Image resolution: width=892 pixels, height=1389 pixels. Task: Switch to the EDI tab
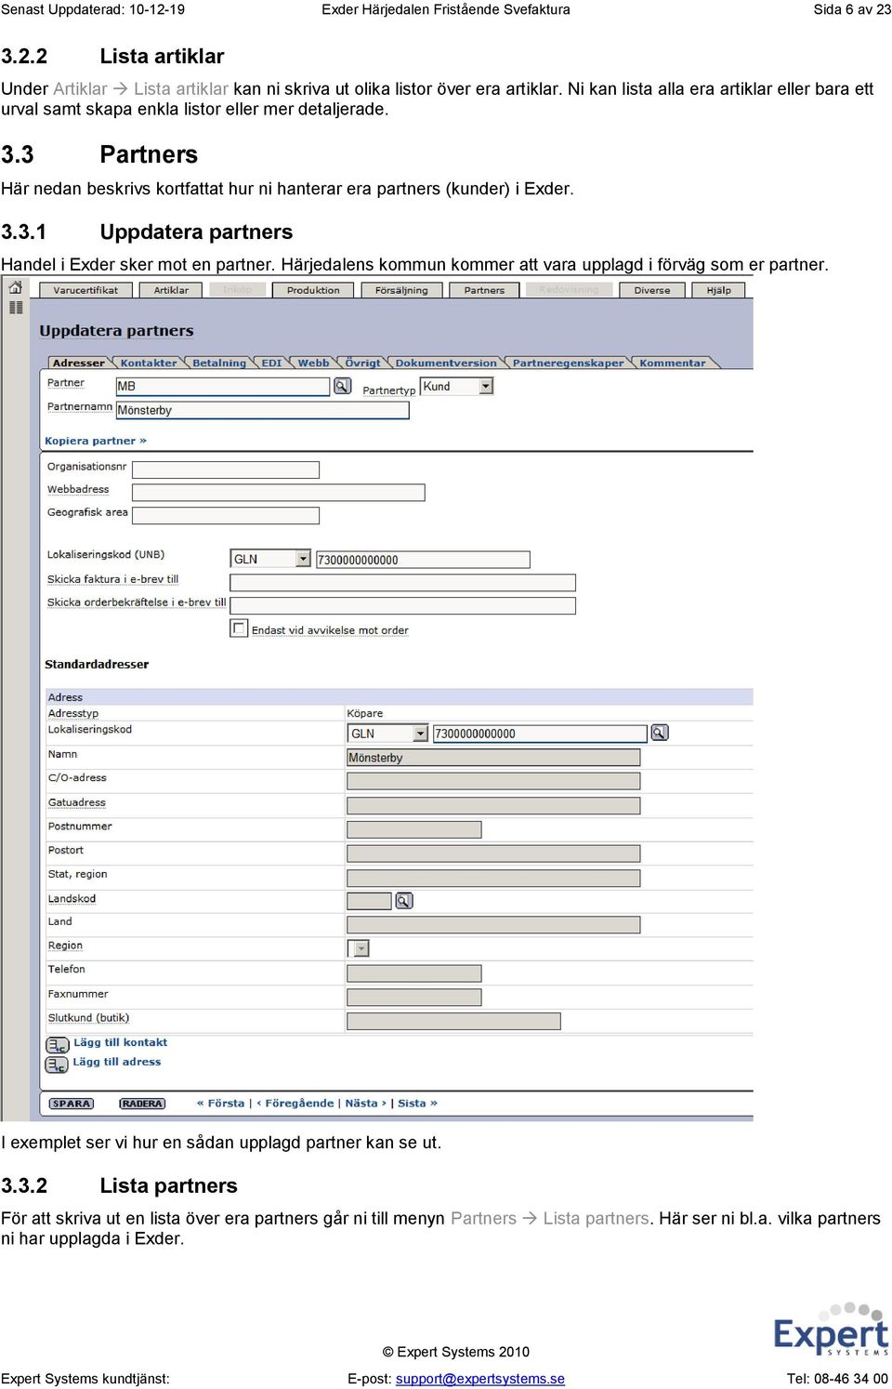click(271, 363)
